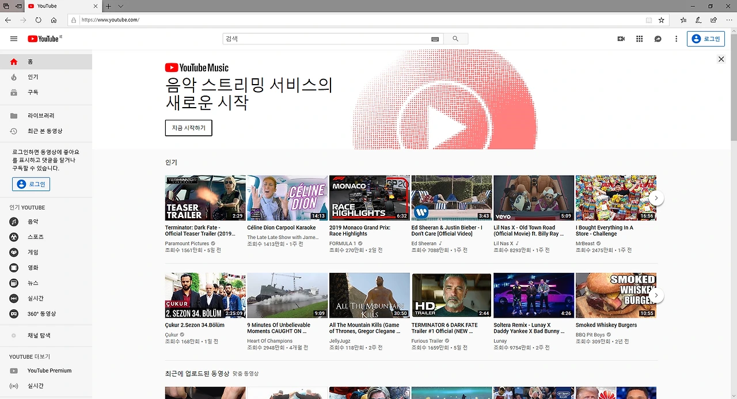737x399 pixels.
Task: Click the 로그인 button in top right
Action: pos(705,39)
